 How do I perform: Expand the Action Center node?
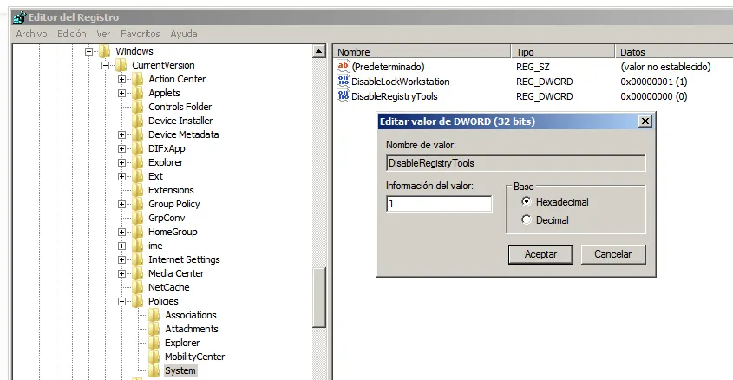[122, 80]
